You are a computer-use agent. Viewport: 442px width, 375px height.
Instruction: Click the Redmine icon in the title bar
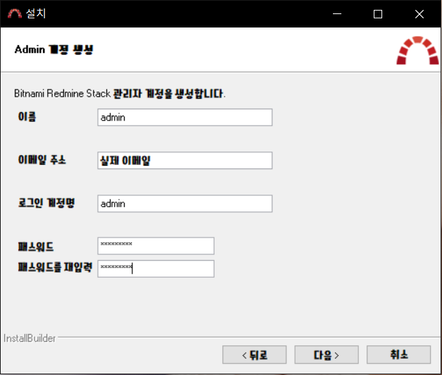[x=15, y=13]
